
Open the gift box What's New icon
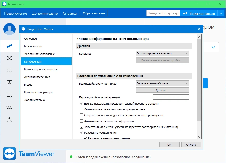(10, 119)
